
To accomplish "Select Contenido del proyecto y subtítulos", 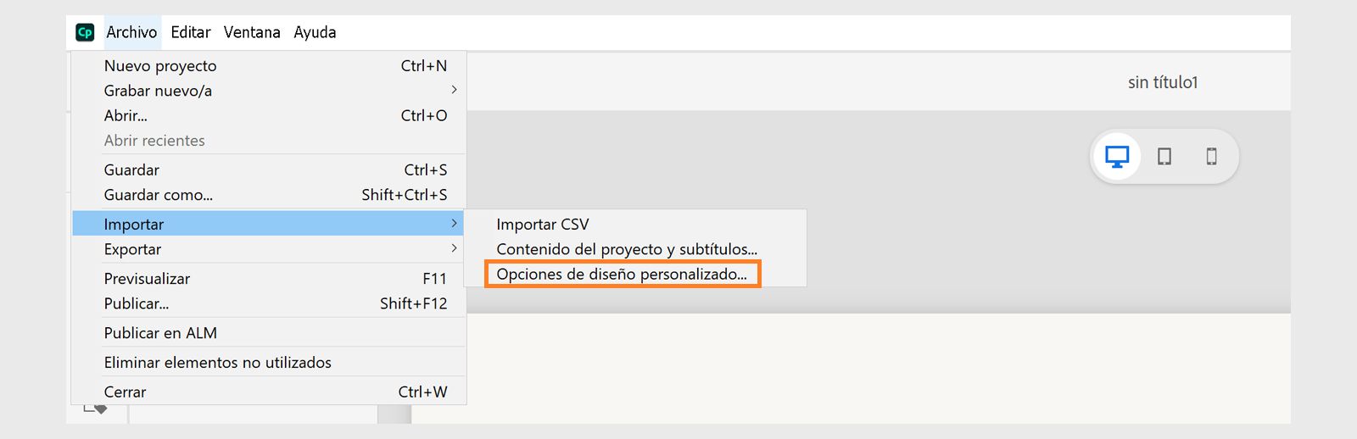I will click(627, 249).
